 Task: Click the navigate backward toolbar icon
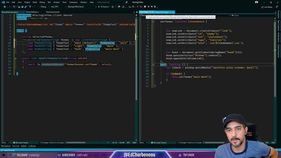coord(5,7)
